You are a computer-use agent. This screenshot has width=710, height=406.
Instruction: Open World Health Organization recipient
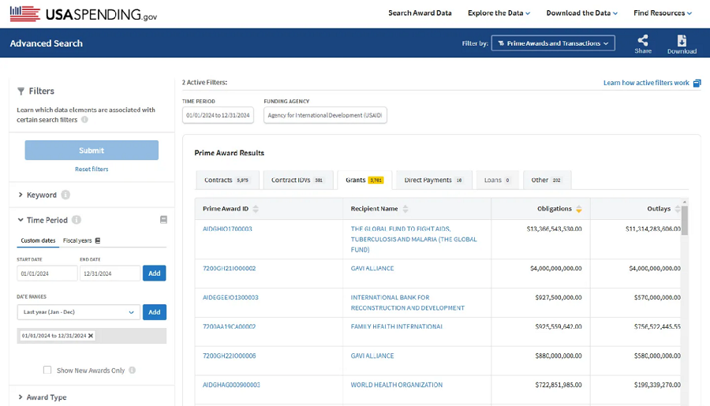[397, 385]
